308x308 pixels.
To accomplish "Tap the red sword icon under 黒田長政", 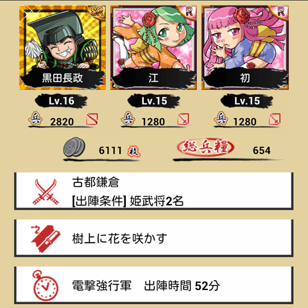I will (x=92, y=119).
